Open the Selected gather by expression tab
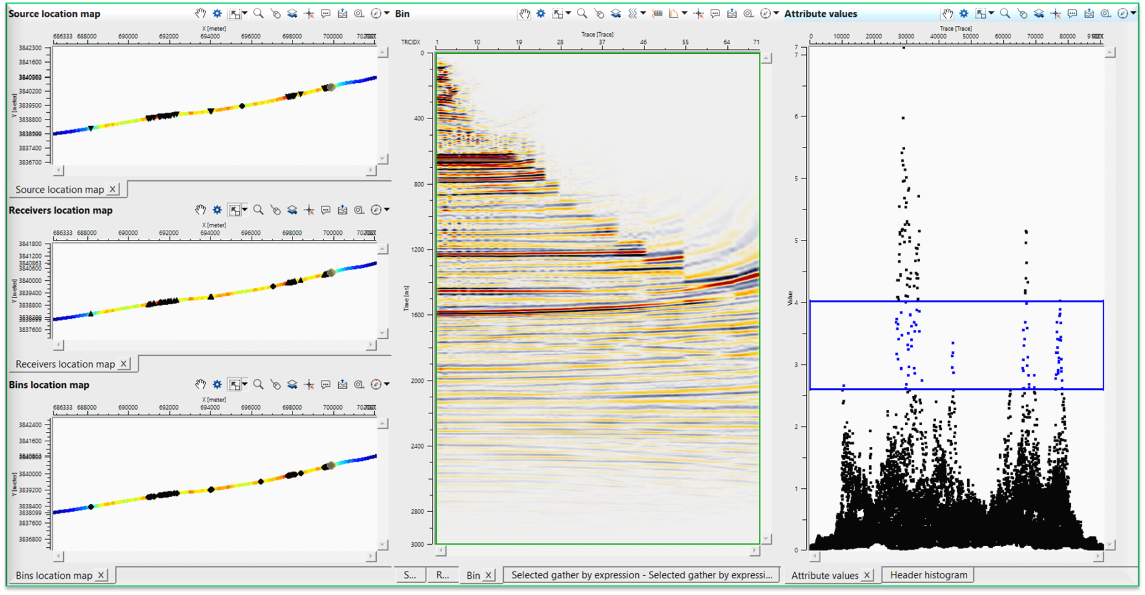Viewport: 1145px width, 595px height. 642,575
